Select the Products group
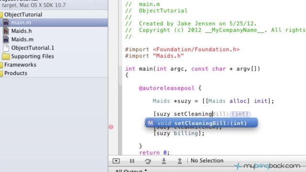The image size is (306, 172). pyautogui.click(x=16, y=73)
